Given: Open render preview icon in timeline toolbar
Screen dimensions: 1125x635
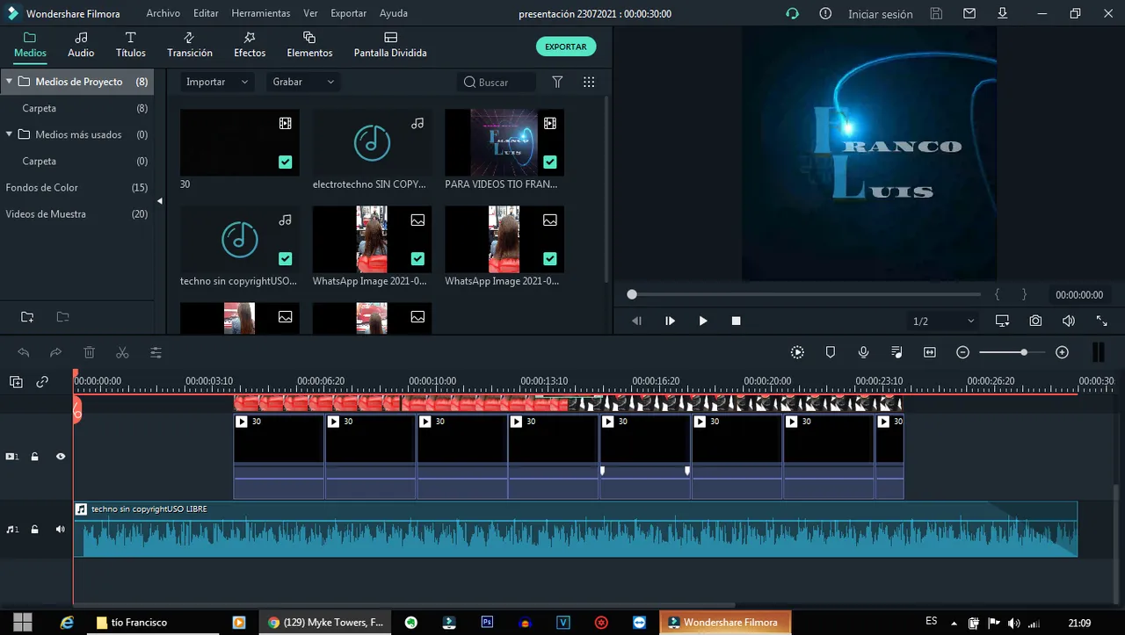Looking at the screenshot, I should (797, 352).
